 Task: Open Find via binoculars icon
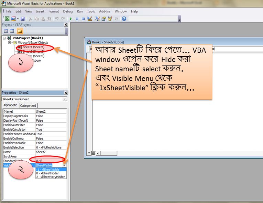(x=49, y=19)
